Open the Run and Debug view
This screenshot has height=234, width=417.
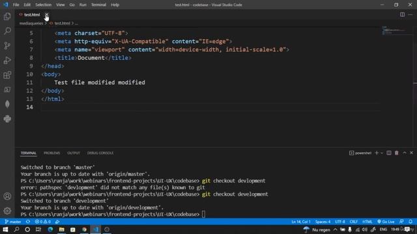click(x=7, y=60)
